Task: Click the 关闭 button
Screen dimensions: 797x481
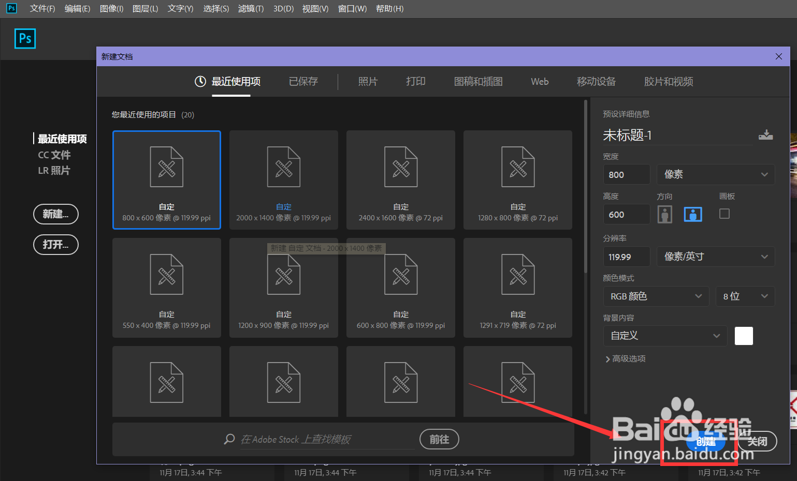Action: [x=757, y=441]
